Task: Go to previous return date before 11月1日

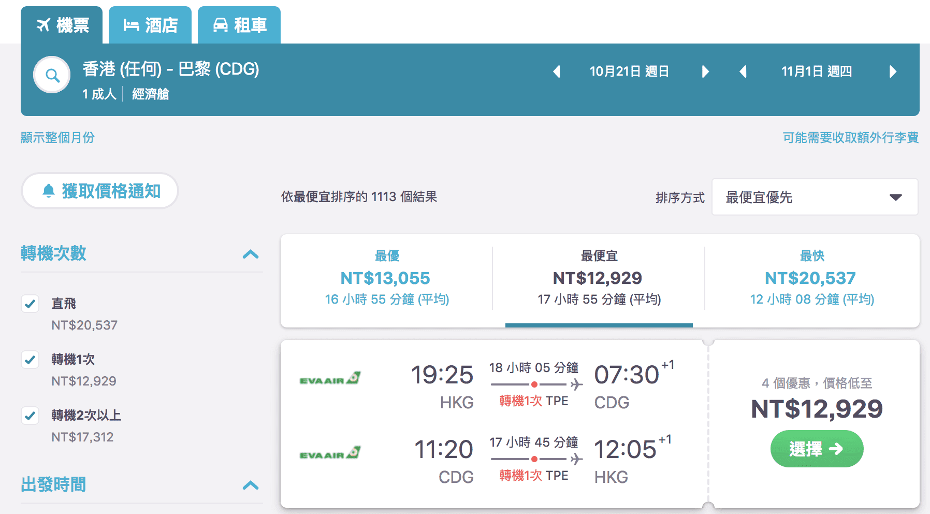Action: point(743,72)
